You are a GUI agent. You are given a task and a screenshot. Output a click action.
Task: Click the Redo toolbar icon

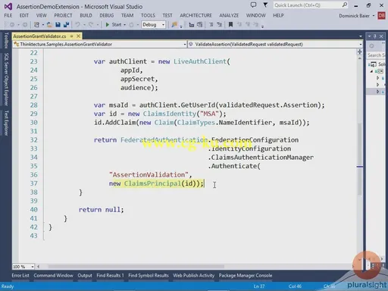[91, 25]
